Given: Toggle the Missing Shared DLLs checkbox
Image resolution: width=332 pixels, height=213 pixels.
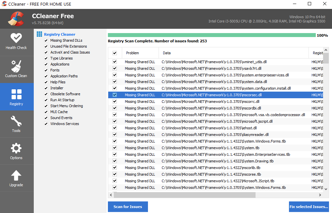Looking at the screenshot, I should pyautogui.click(x=46, y=40).
